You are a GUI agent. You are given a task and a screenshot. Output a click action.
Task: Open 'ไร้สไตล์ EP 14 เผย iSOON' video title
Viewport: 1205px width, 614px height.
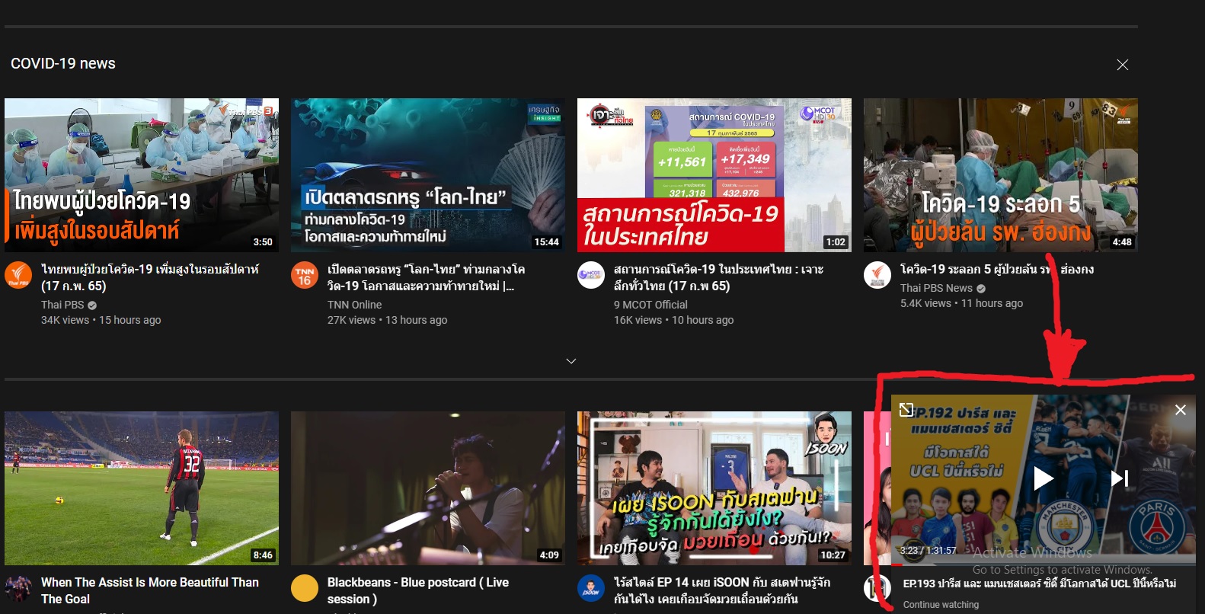coord(722,590)
